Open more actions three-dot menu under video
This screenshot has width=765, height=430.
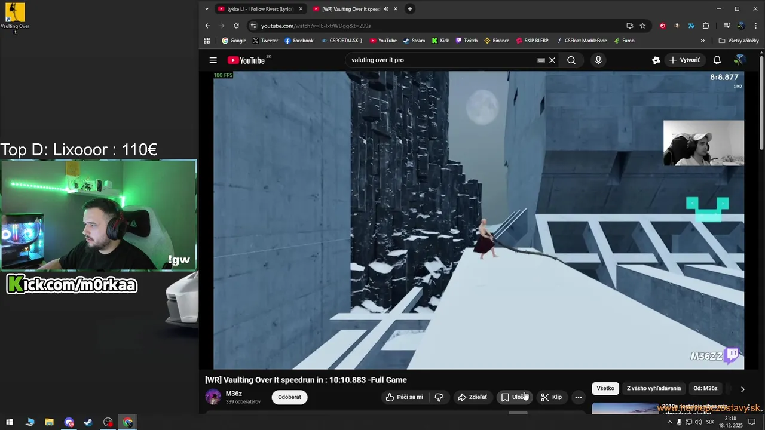578,397
